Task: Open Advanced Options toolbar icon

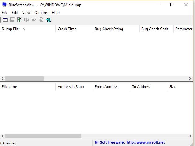Action: point(6,20)
